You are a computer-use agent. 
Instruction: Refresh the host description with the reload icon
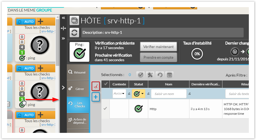tap(74, 33)
